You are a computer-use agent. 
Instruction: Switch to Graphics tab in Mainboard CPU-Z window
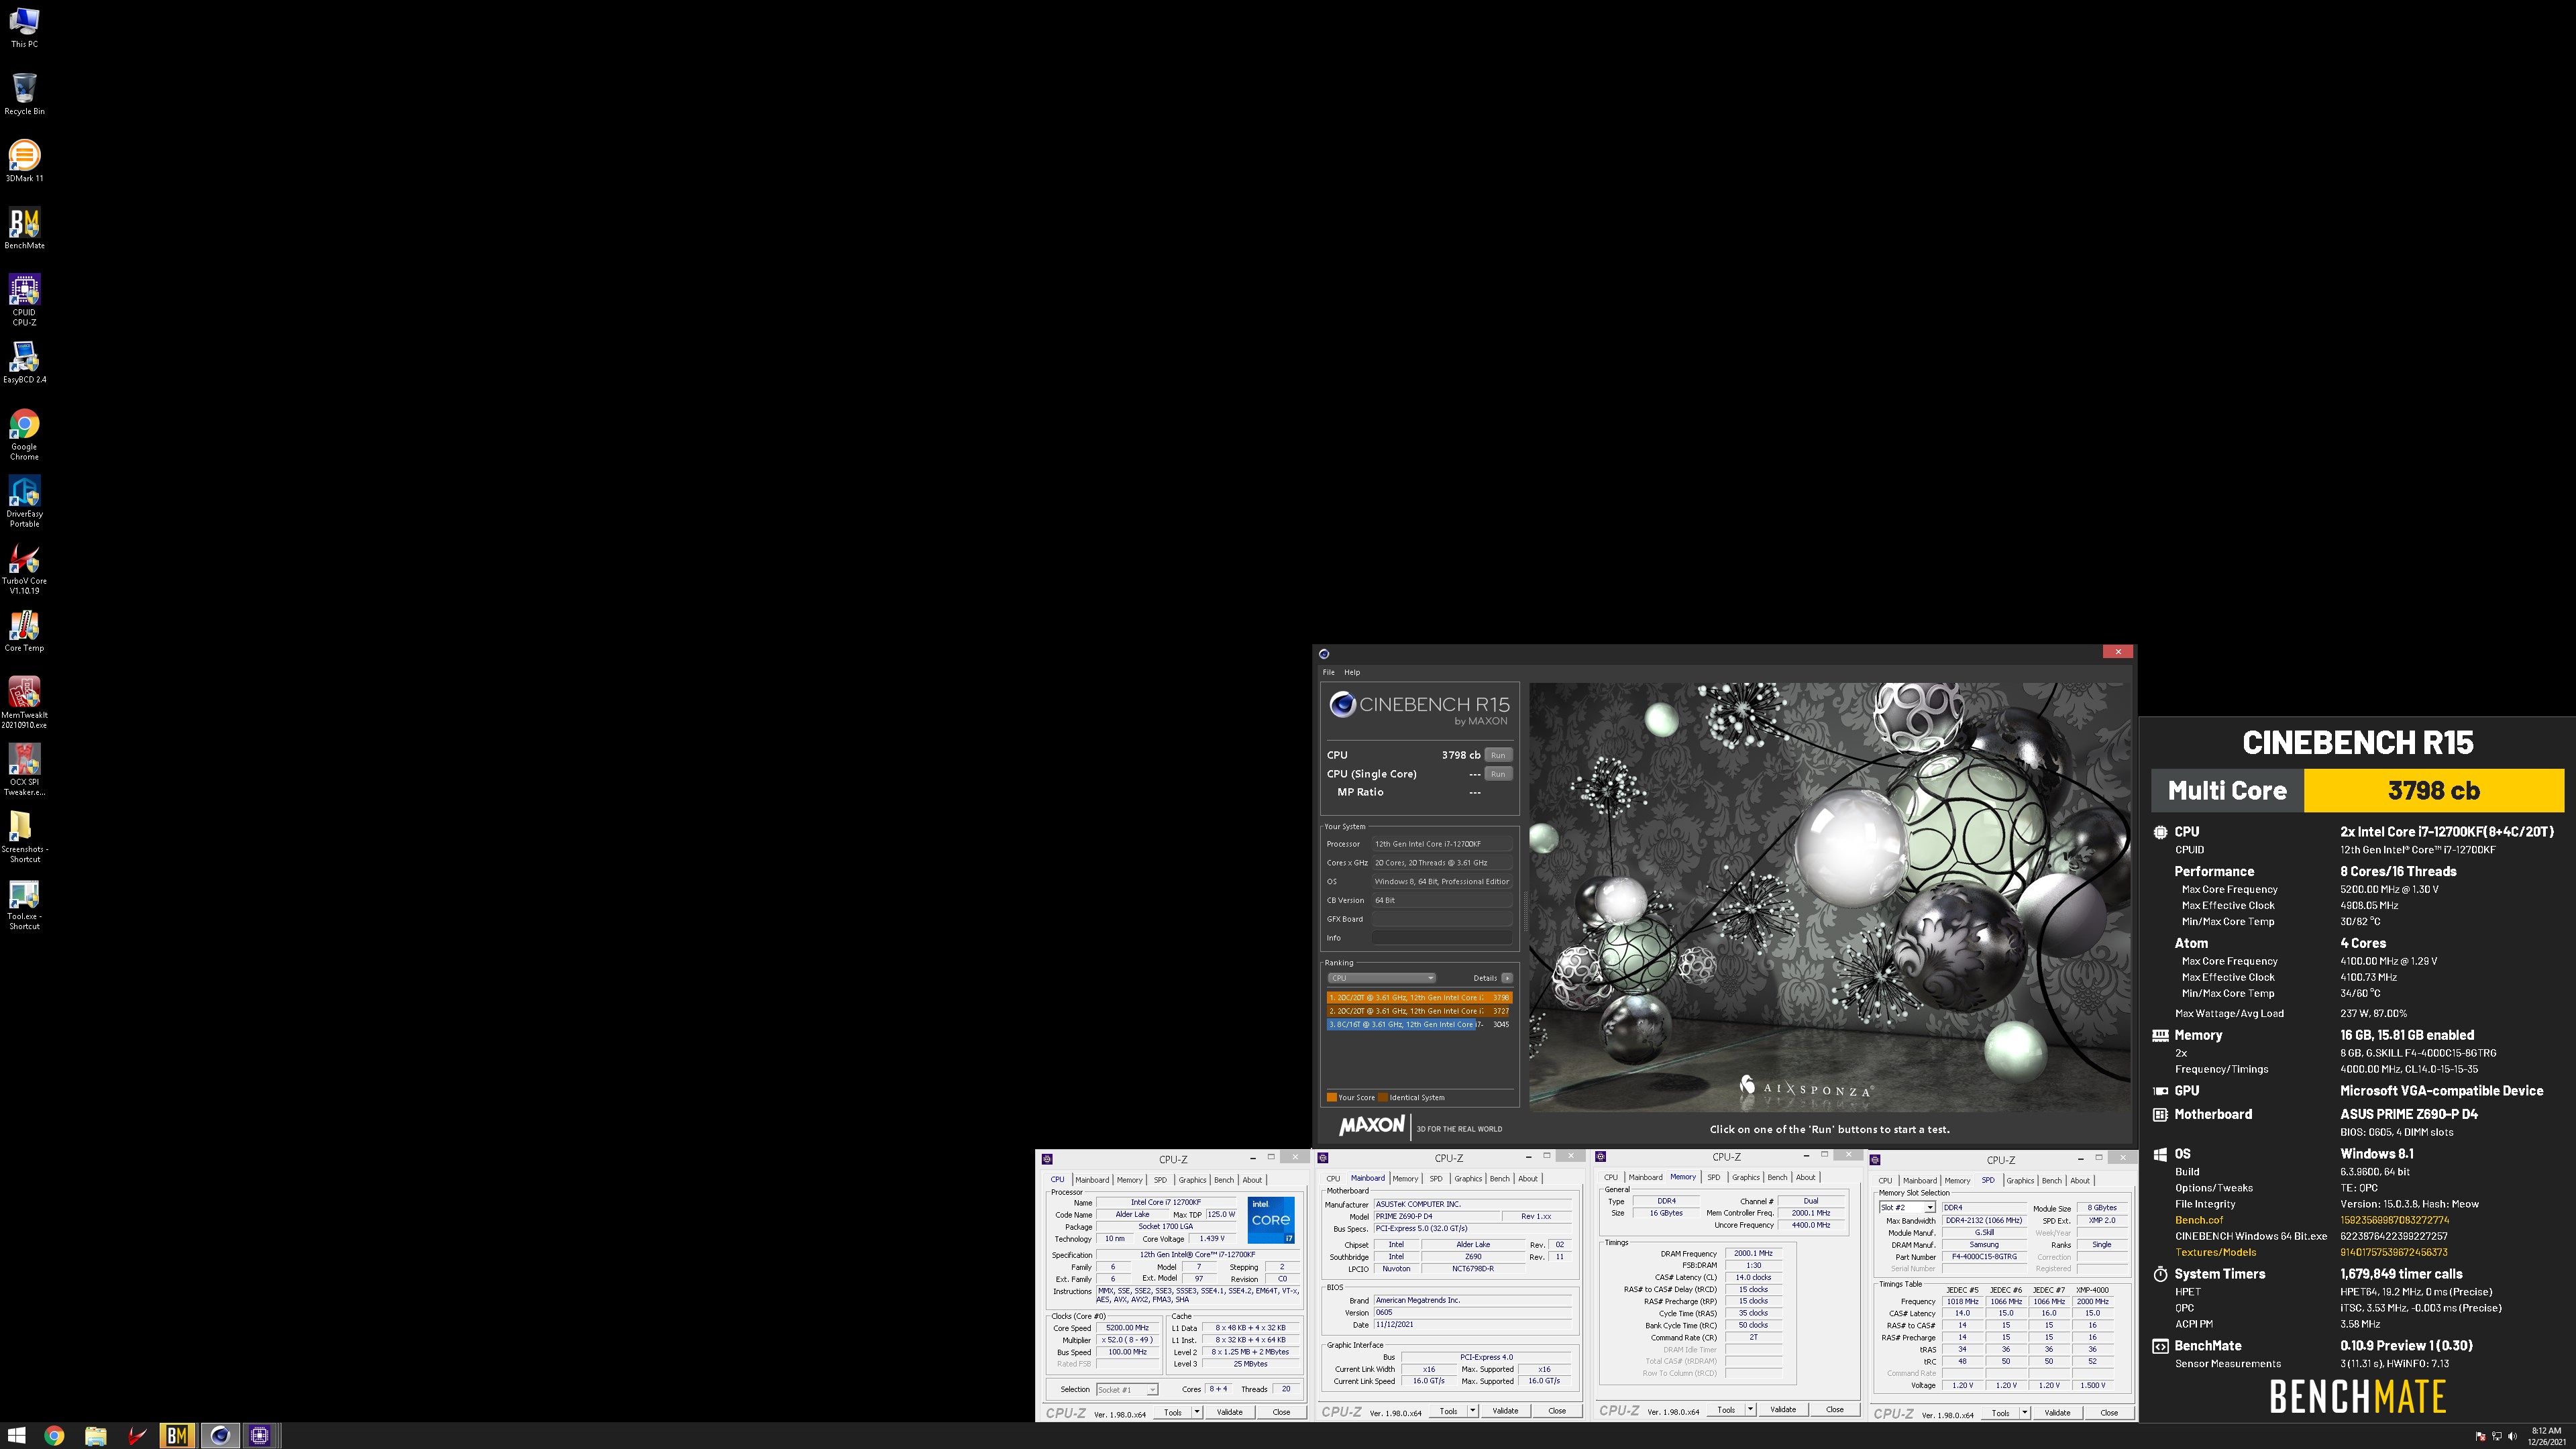pyautogui.click(x=1468, y=1179)
